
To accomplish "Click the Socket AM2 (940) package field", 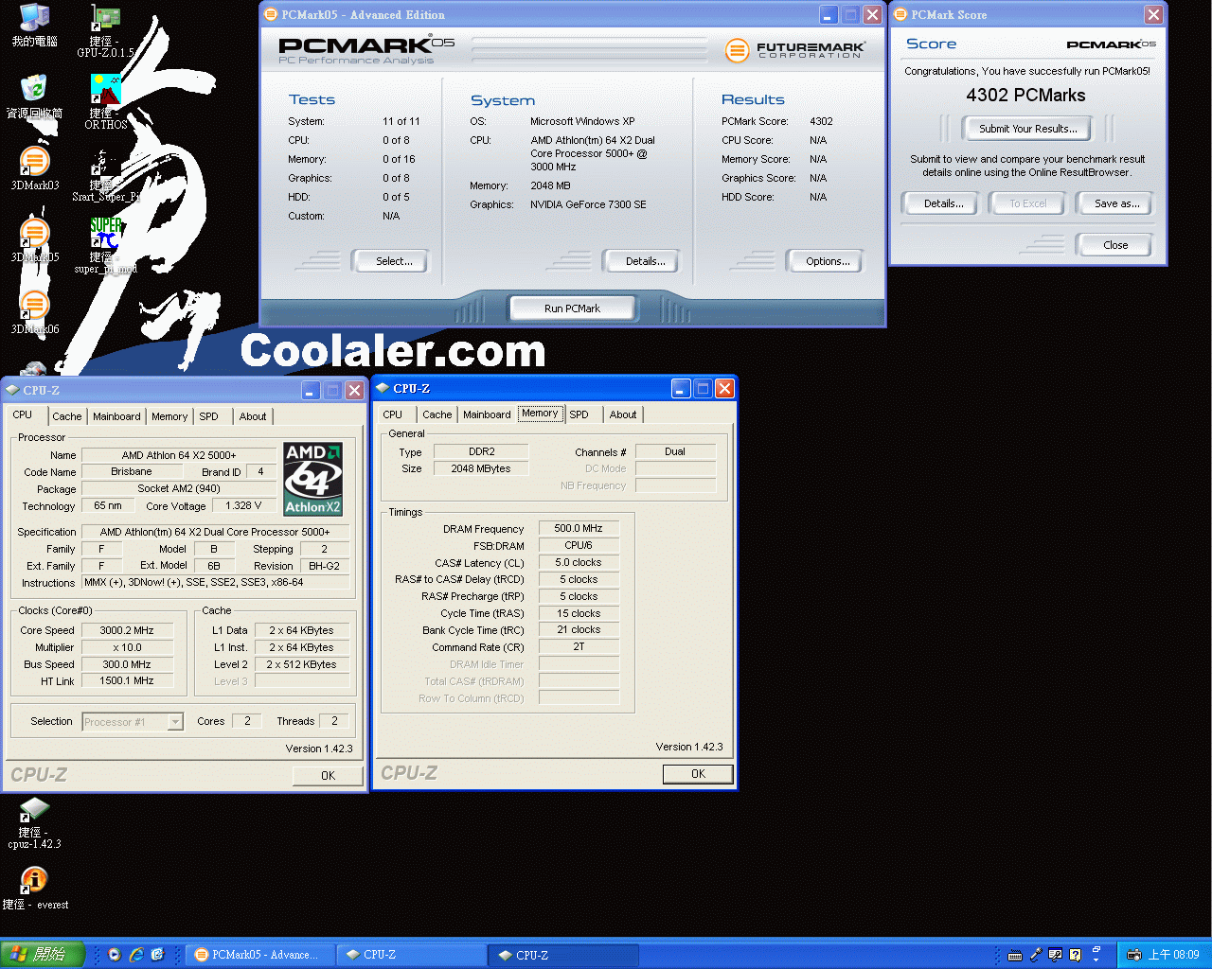I will click(178, 489).
